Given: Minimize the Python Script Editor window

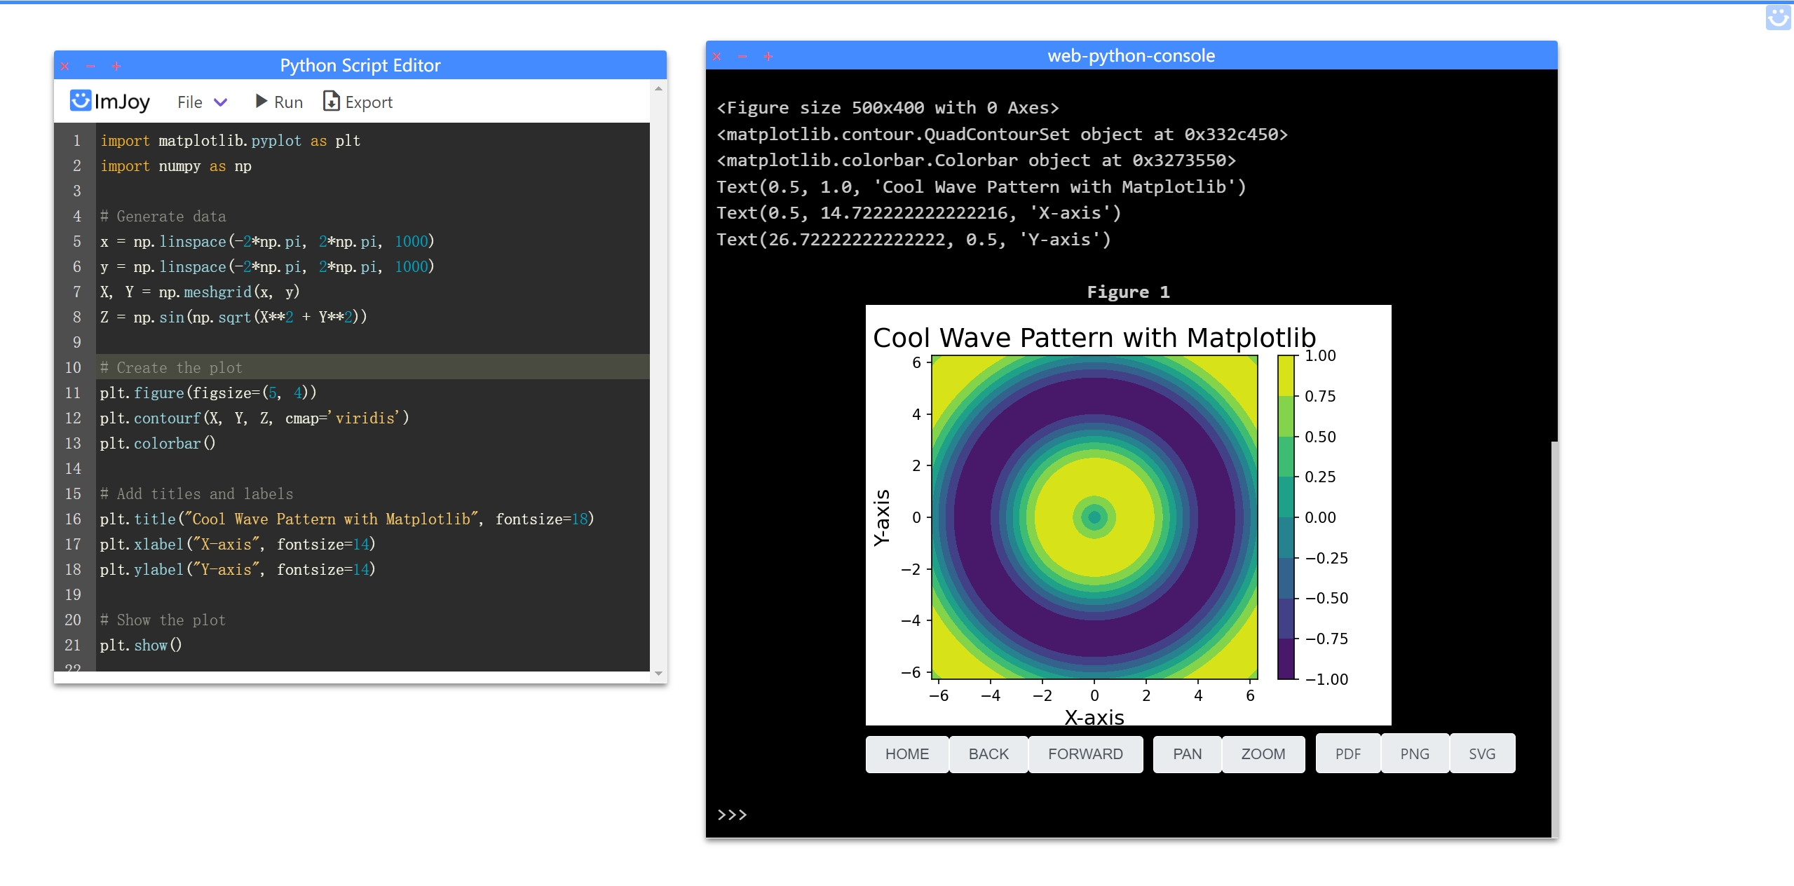Looking at the screenshot, I should [x=90, y=67].
